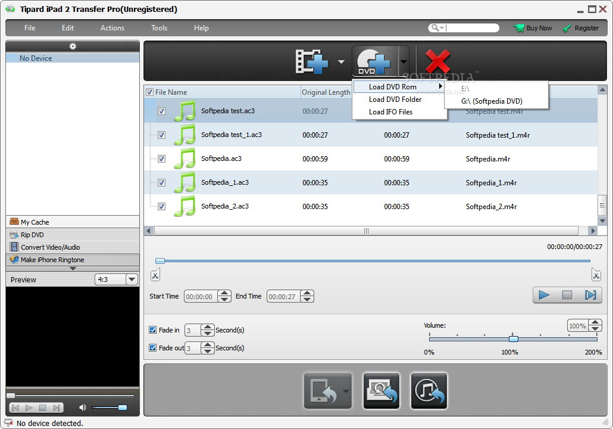Expand the export to device dropdown arrow
Image resolution: width=613 pixels, height=429 pixels.
click(346, 391)
